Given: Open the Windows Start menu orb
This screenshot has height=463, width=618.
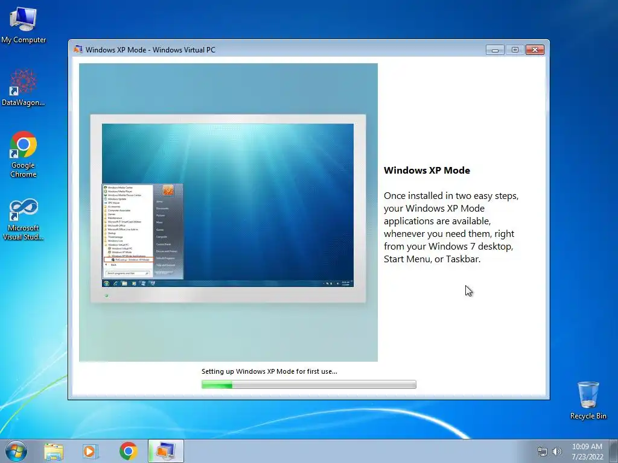Looking at the screenshot, I should click(16, 451).
